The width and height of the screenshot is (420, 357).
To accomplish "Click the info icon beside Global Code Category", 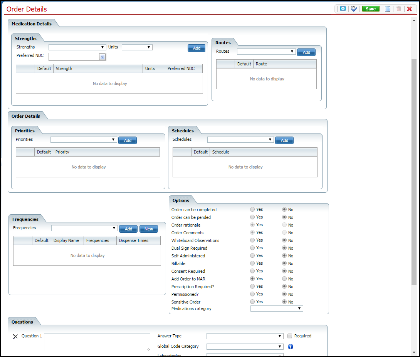I will point(290,346).
